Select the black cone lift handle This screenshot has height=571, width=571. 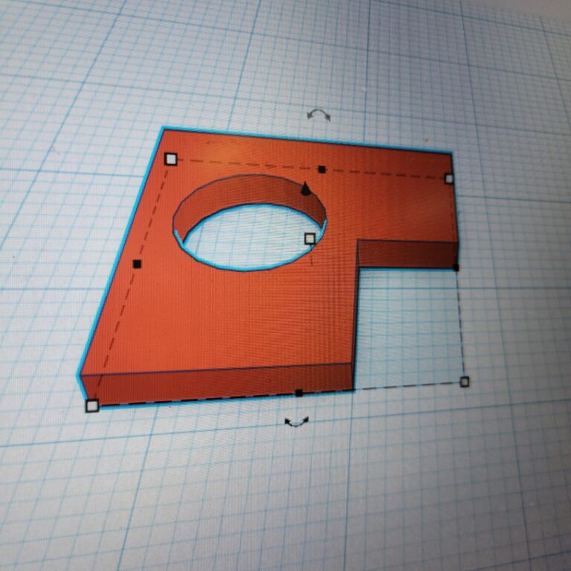(305, 189)
